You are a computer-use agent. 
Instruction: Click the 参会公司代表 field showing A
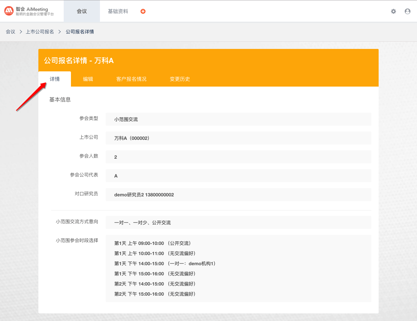(238, 176)
